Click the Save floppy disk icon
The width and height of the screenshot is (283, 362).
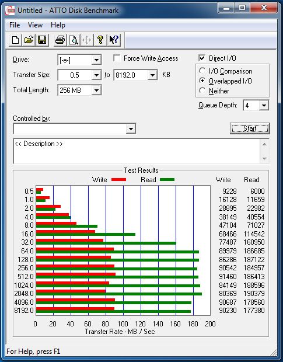pos(42,40)
